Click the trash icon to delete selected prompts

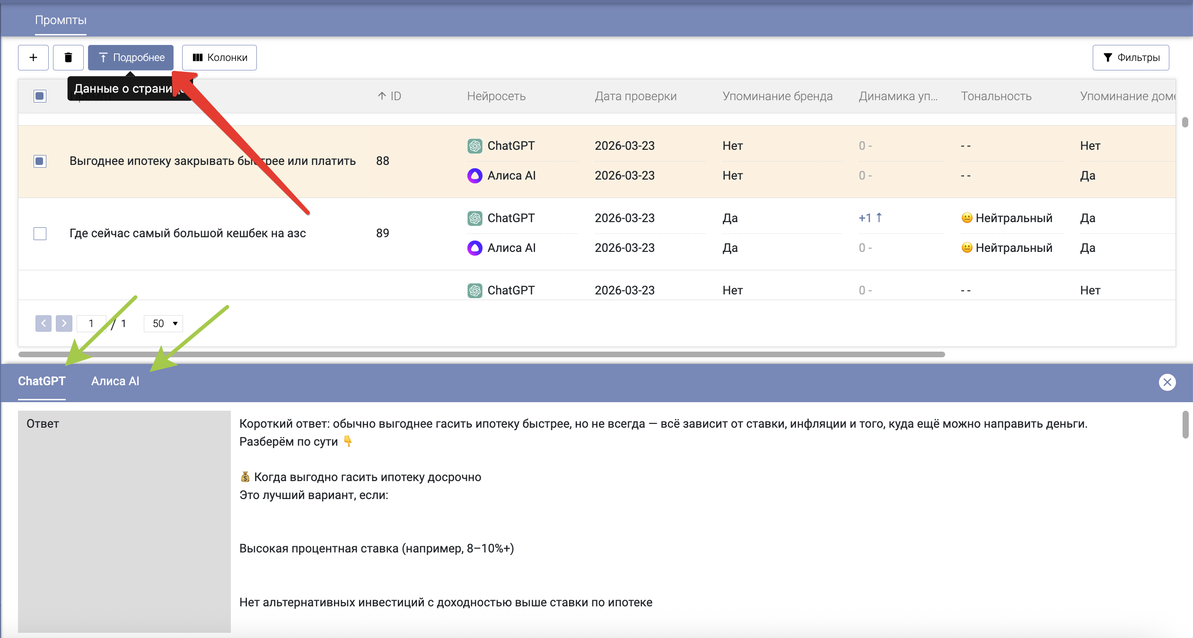pyautogui.click(x=68, y=58)
